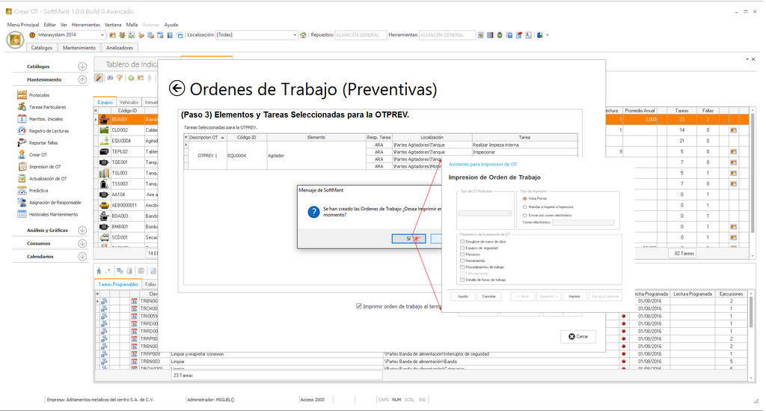Open Impresion de OT sidebar item
The height and width of the screenshot is (411, 766).
pyautogui.click(x=44, y=167)
